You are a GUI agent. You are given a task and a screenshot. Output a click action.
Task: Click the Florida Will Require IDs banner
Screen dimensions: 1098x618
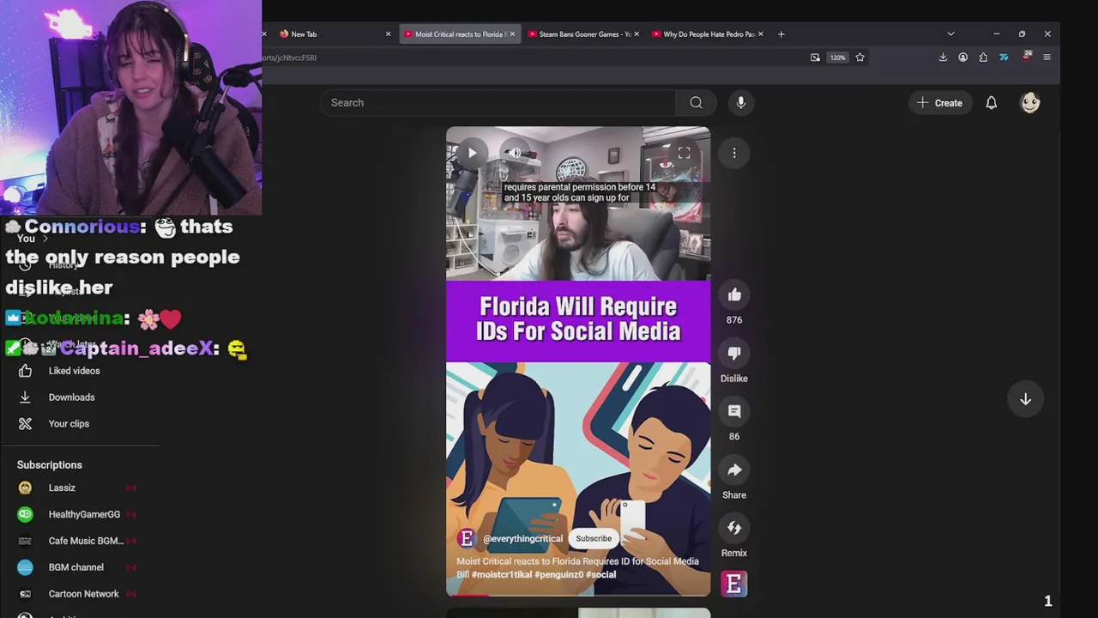[578, 320]
